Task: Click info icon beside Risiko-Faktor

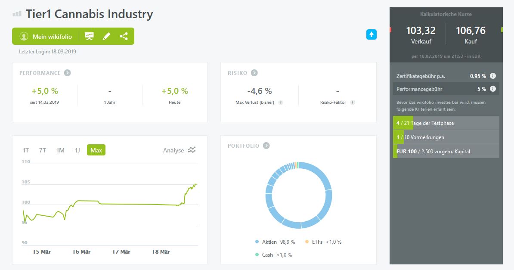Action: tap(352, 102)
